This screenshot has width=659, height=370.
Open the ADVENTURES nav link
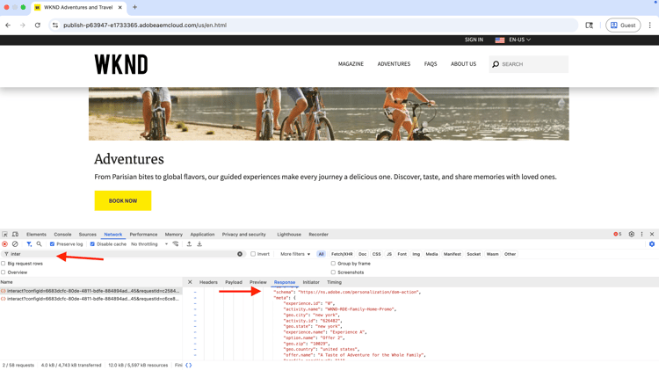394,64
